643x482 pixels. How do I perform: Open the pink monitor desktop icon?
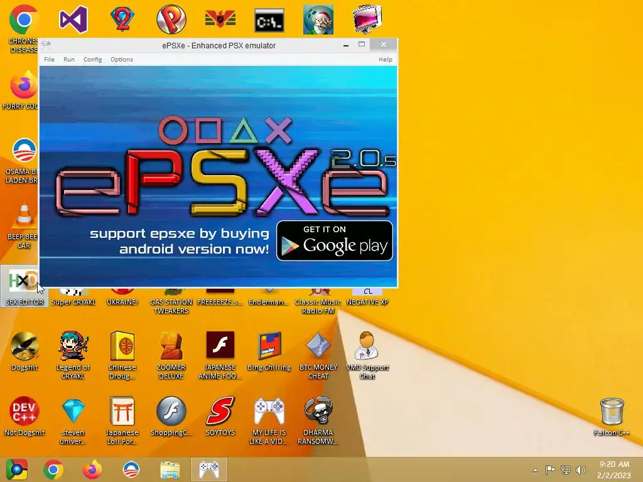(367, 19)
